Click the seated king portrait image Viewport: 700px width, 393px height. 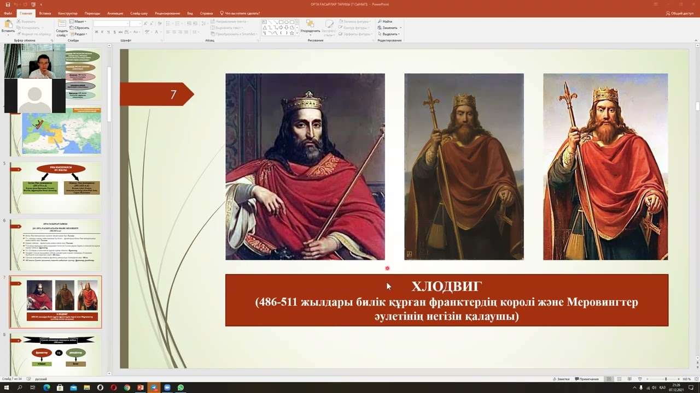305,166
